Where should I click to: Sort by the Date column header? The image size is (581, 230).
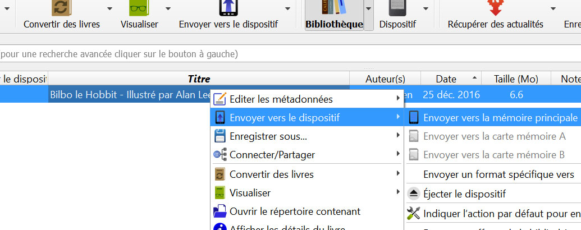click(x=446, y=79)
